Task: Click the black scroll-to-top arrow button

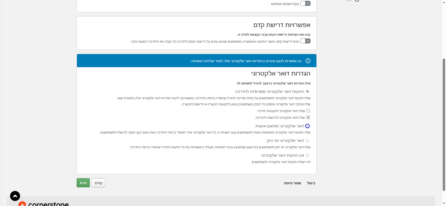Action: pos(15,196)
